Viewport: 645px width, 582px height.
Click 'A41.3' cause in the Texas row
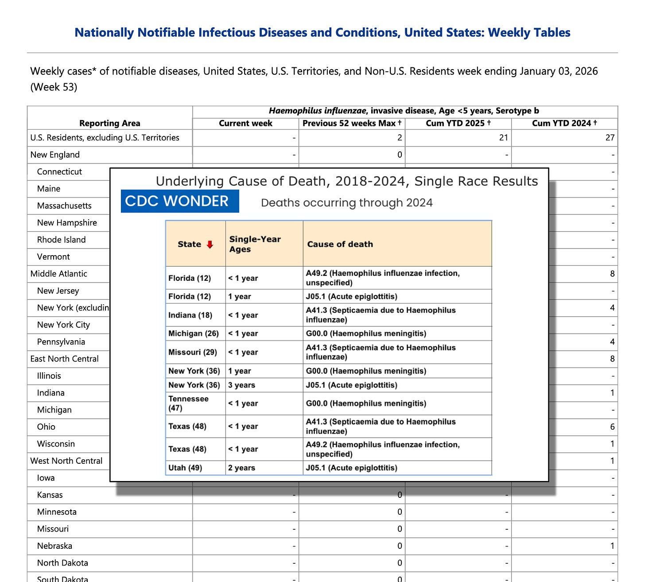381,426
